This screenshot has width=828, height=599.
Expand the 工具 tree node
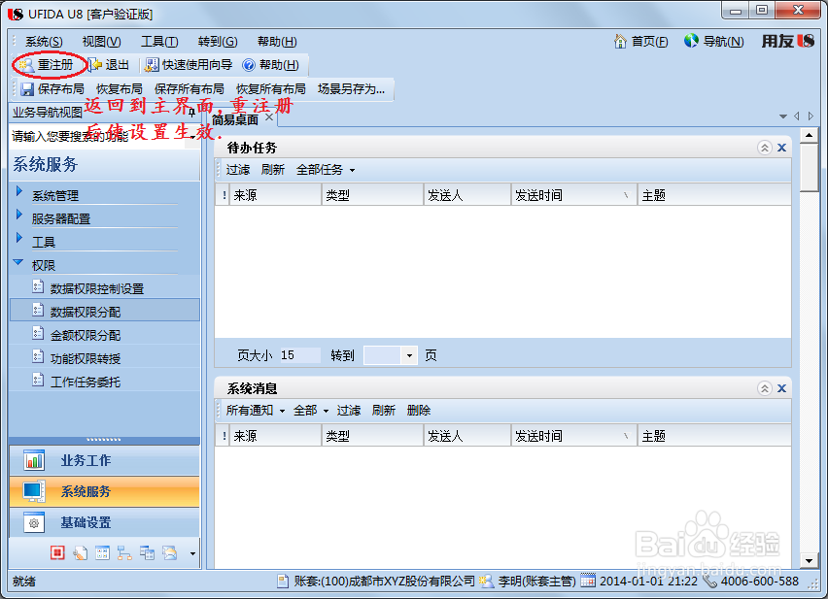(x=19, y=237)
